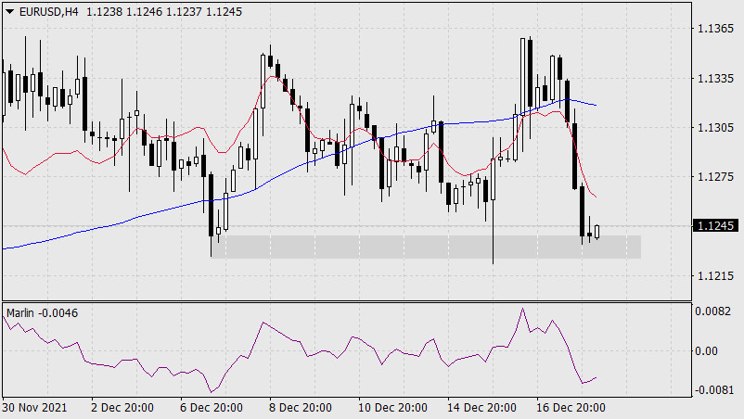744x419 pixels.
Task: Click the 14 Dec 20:00 time label
Action: [x=481, y=408]
